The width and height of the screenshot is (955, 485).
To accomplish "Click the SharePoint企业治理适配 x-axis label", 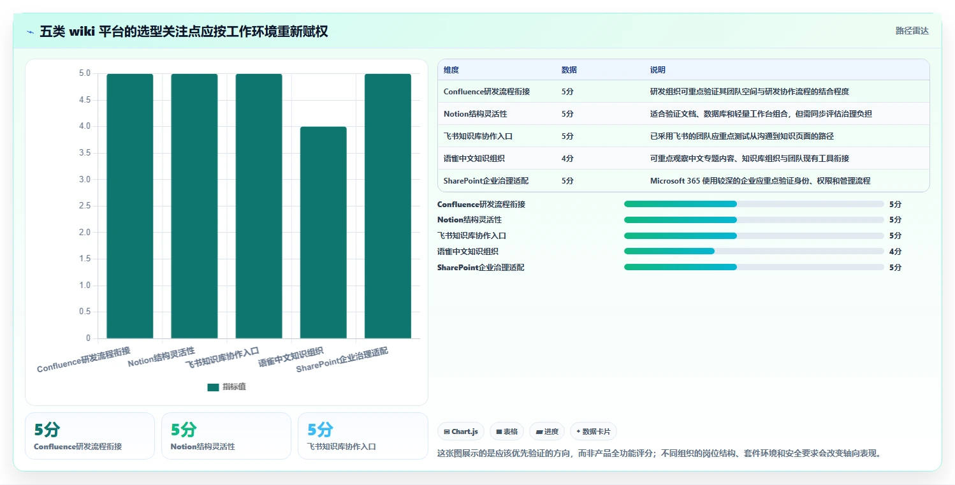I will pos(342,361).
